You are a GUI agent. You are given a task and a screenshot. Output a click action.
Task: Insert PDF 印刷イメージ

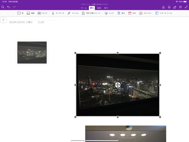pos(91,13)
